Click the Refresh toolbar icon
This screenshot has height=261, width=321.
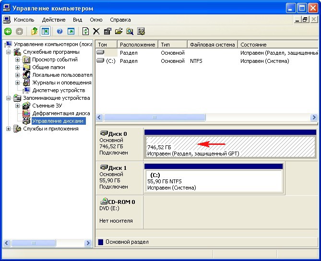click(85, 31)
